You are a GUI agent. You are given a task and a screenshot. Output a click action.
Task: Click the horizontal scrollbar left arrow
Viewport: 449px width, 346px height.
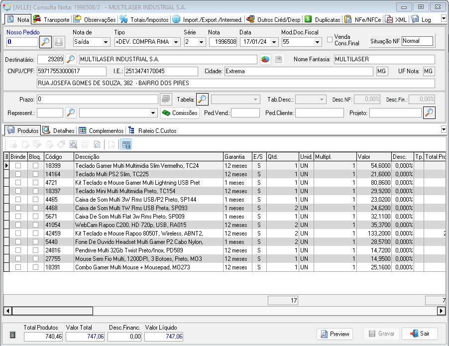coord(8,311)
